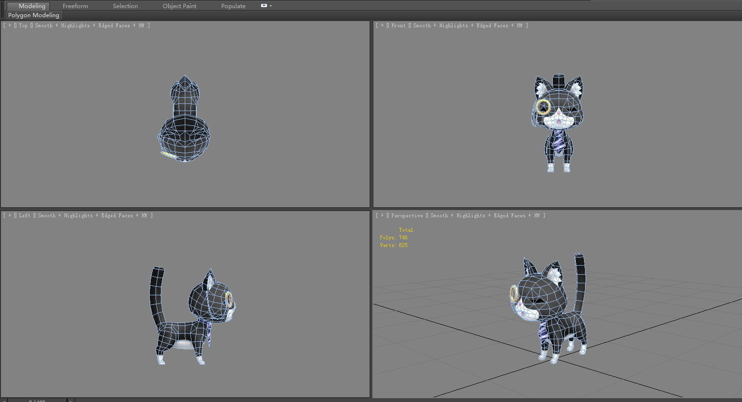The width and height of the screenshot is (742, 402).
Task: Open the Front viewport shading label menu
Action: [468, 25]
